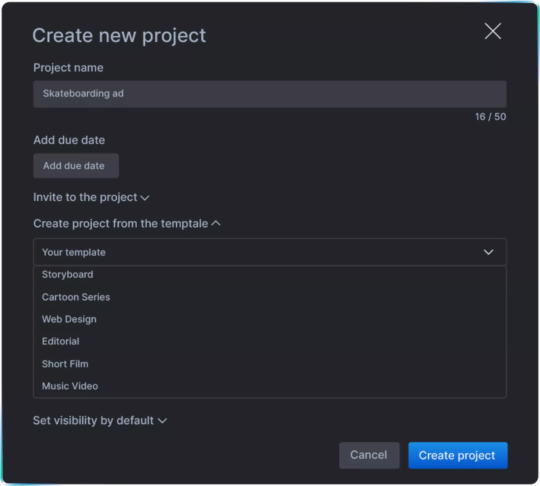Pick the Web Design template
540x486 pixels.
[69, 319]
